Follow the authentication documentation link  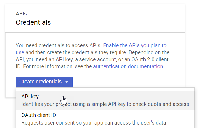pyautogui.click(x=128, y=66)
